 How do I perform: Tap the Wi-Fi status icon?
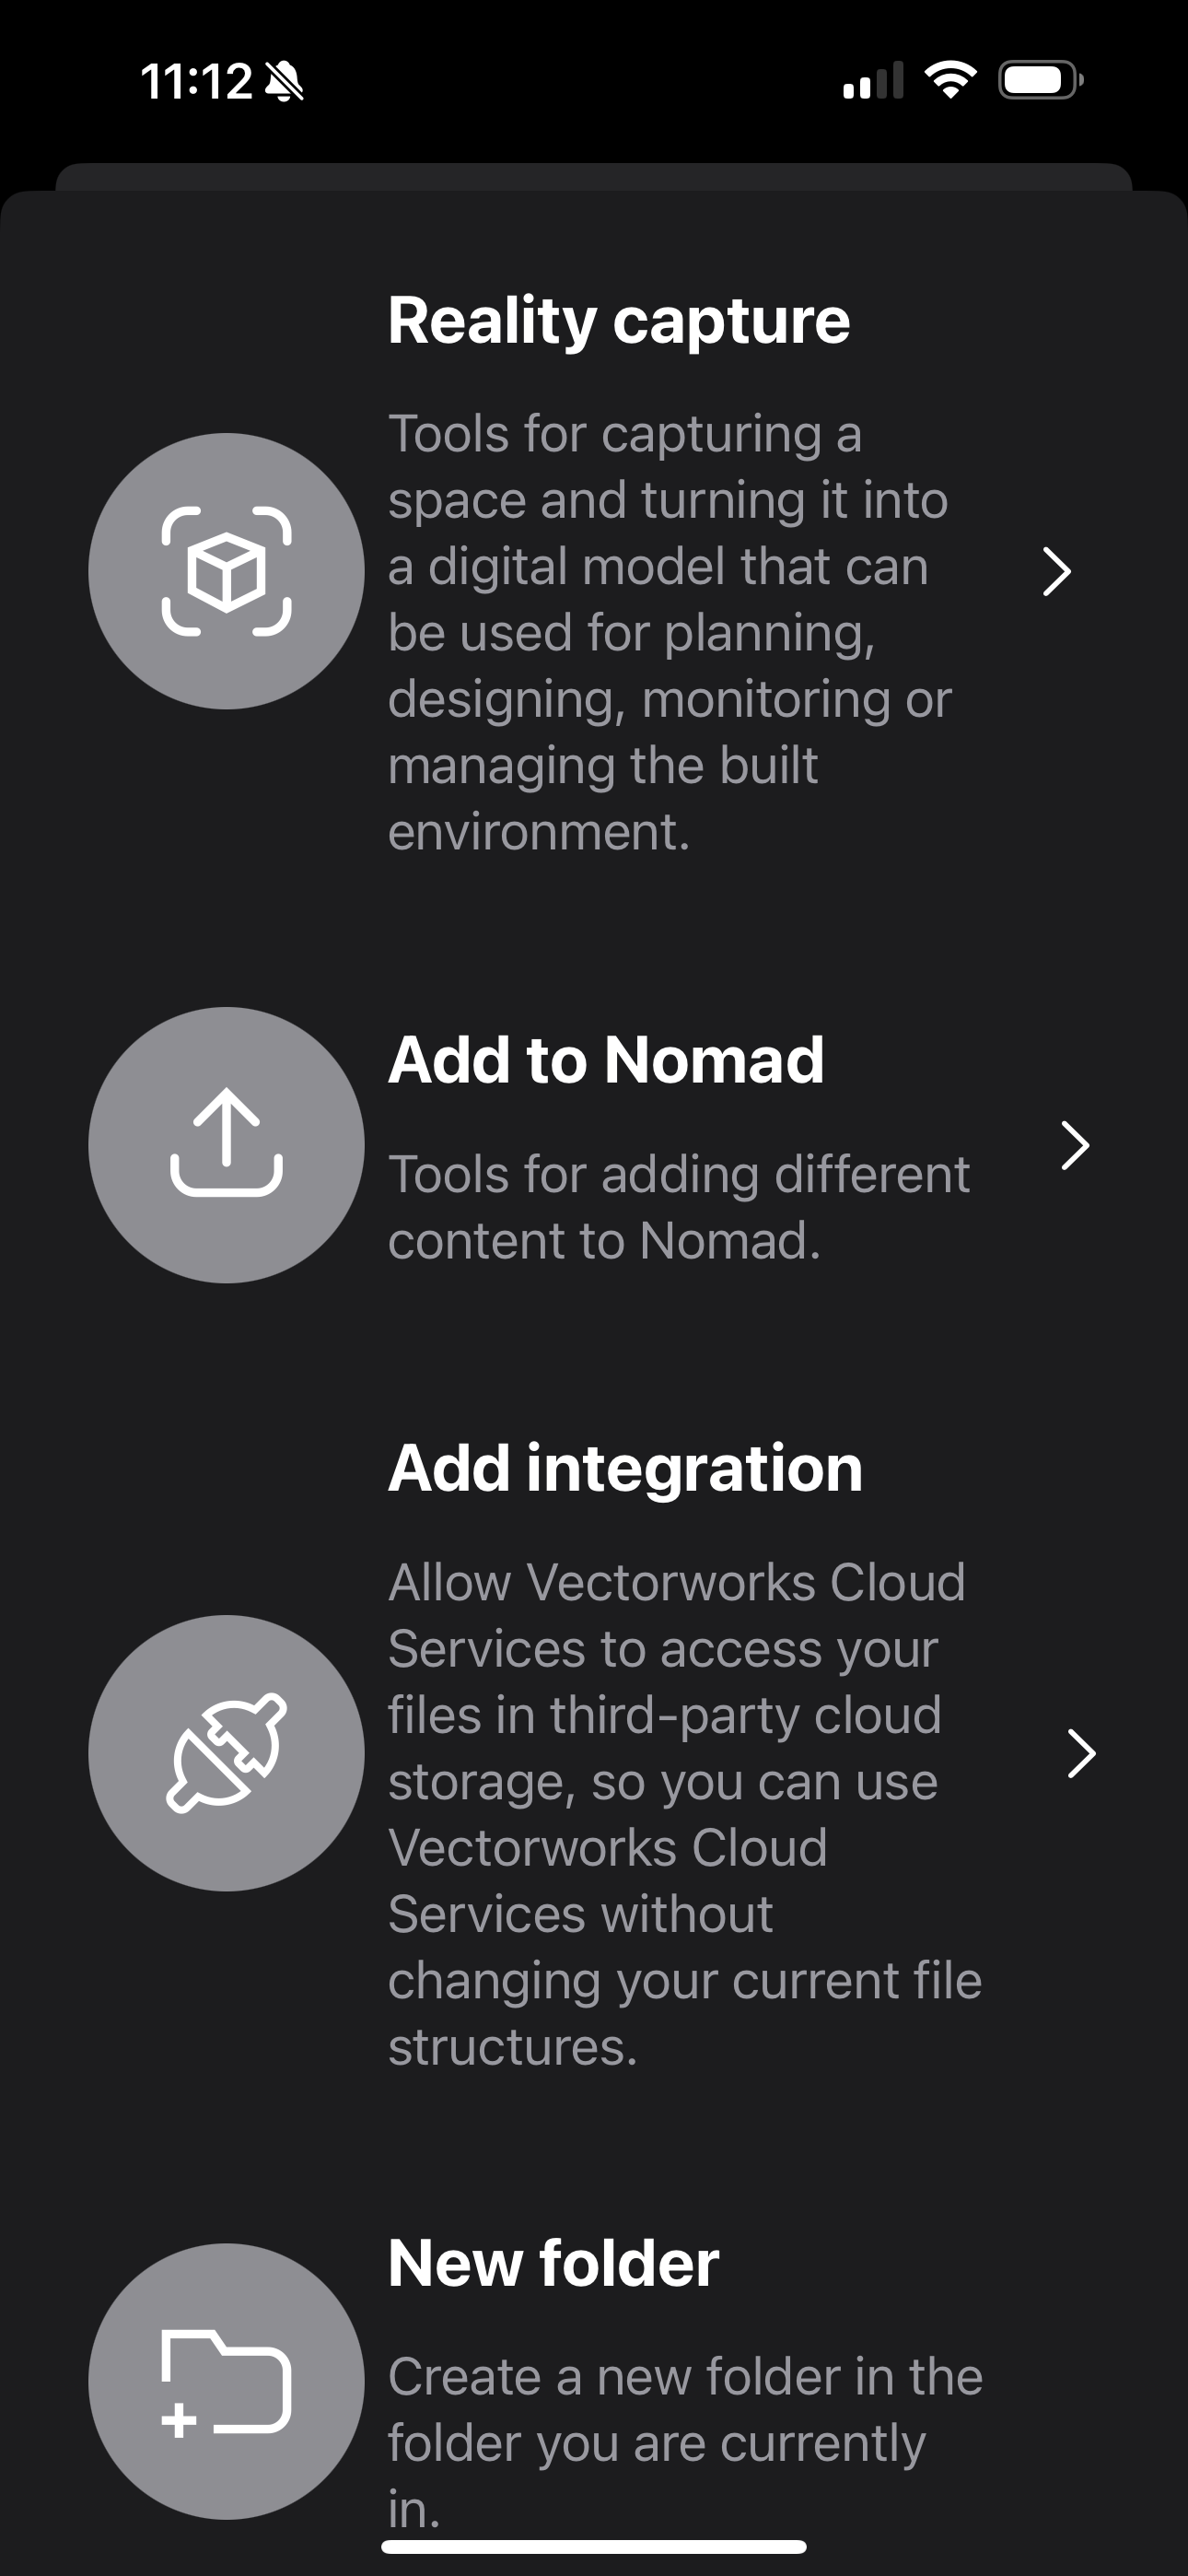pyautogui.click(x=950, y=80)
